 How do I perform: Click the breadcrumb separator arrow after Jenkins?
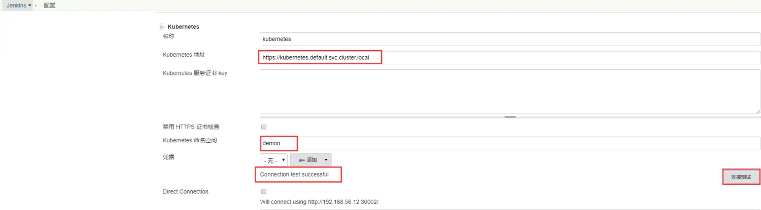click(36, 6)
